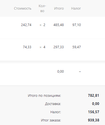Click the 782,81 subtotal amount
This screenshot has width=105, height=125.
tap(93, 95)
